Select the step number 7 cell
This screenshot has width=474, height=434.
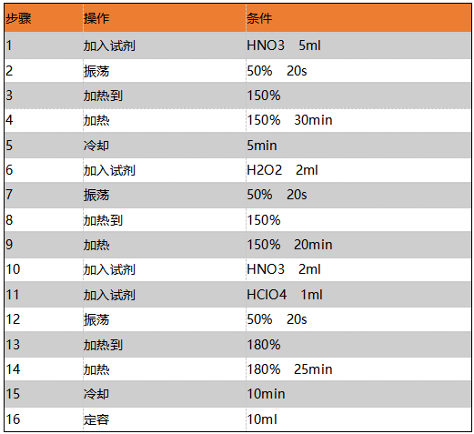(x=44, y=195)
